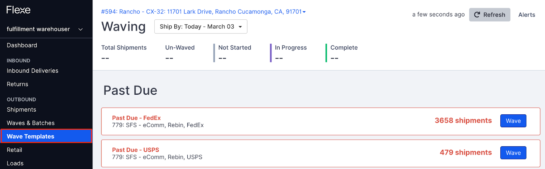Open the Ship By date dropdown

pyautogui.click(x=201, y=26)
